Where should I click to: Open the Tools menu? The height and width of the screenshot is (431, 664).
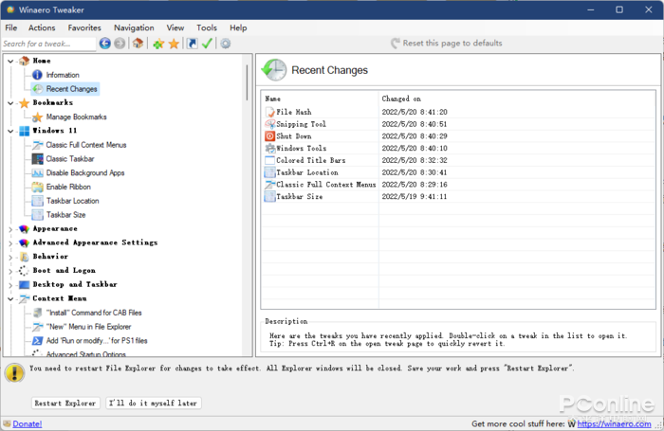pos(206,28)
